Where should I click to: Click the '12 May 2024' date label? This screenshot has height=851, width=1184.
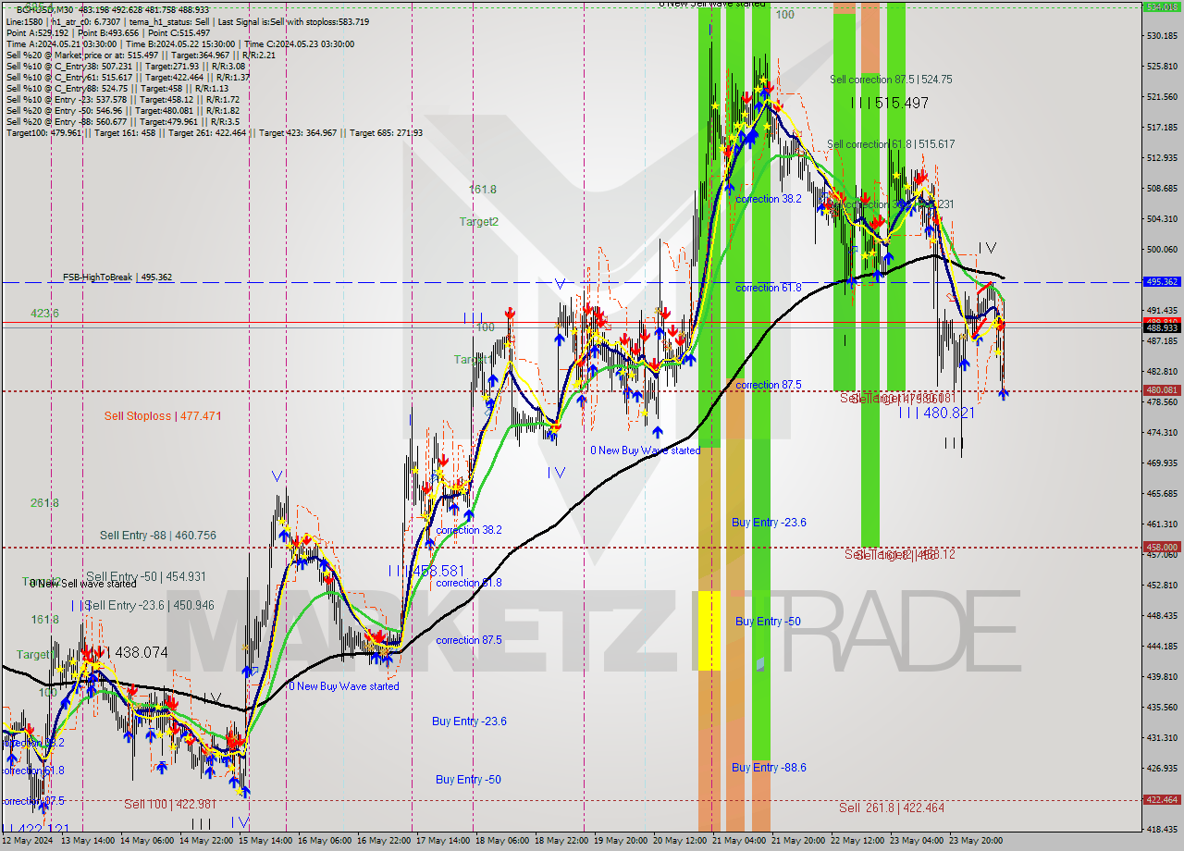tap(29, 841)
